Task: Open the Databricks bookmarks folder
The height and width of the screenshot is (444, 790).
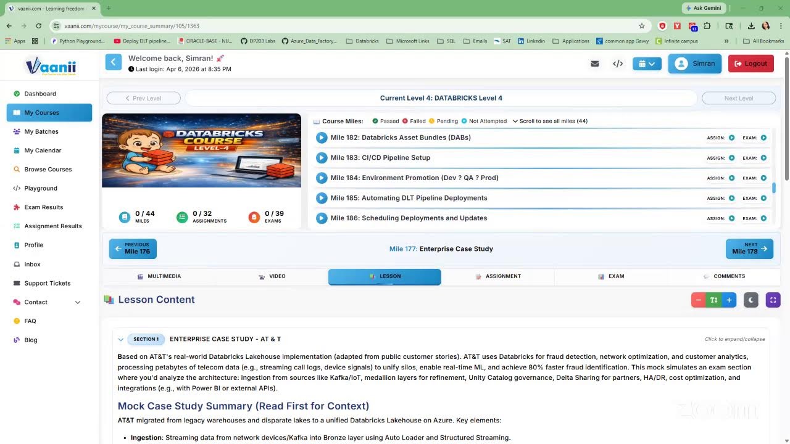Action: 362,41
